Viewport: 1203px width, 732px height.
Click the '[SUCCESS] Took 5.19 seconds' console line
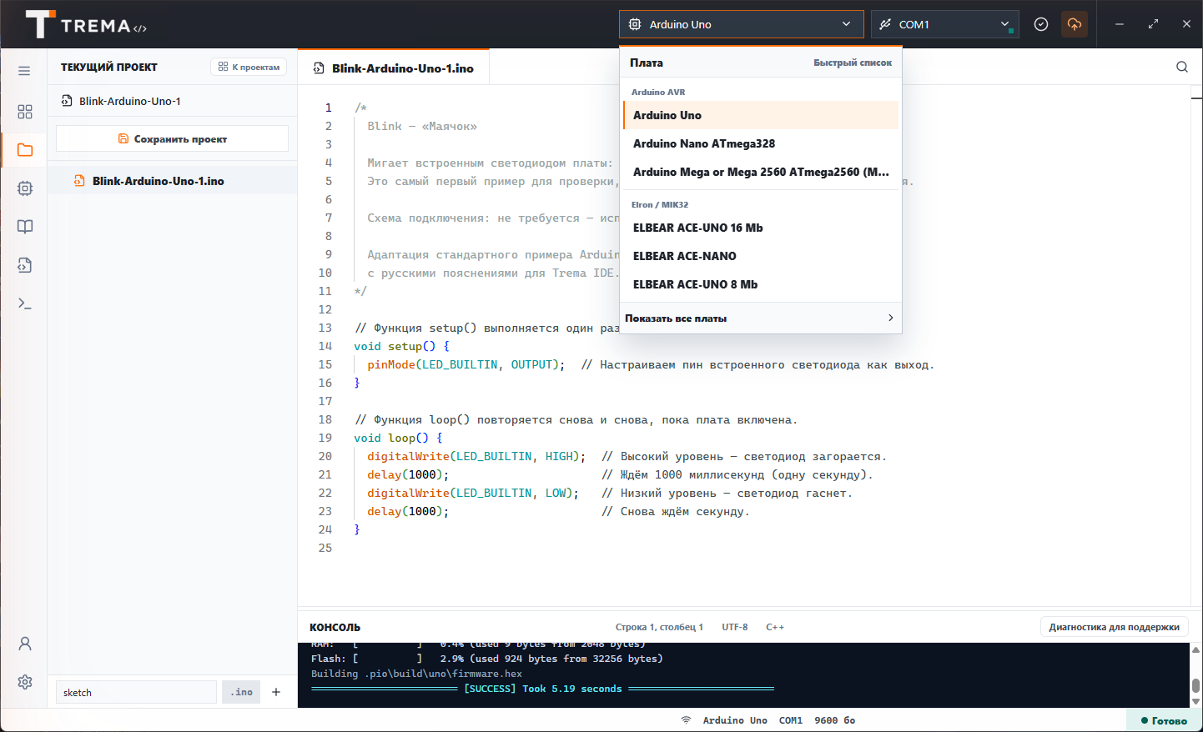[542, 689]
